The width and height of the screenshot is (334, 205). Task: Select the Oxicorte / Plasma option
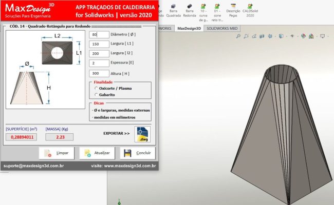pos(96,88)
